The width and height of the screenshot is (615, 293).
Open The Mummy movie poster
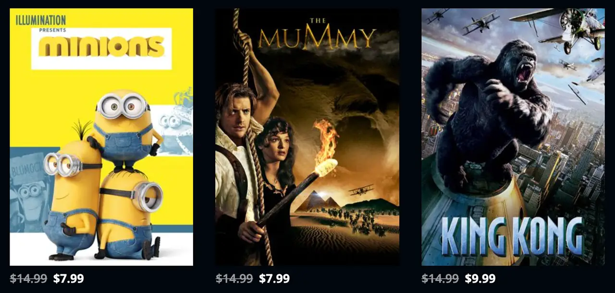pos(307,137)
